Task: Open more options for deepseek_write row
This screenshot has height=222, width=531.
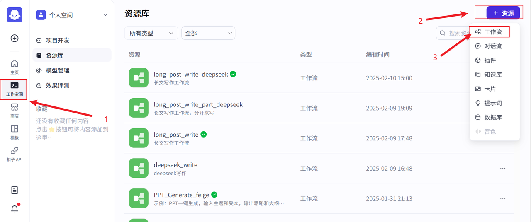Action: (503, 169)
